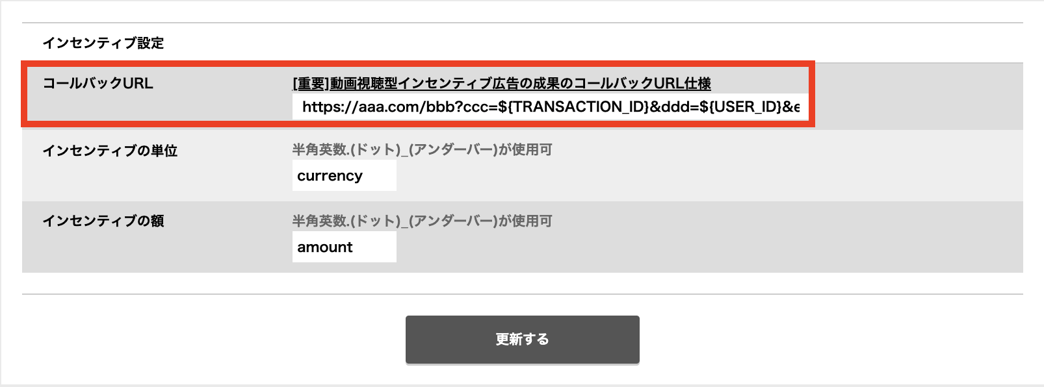Place cursor on the word amount

coord(325,247)
